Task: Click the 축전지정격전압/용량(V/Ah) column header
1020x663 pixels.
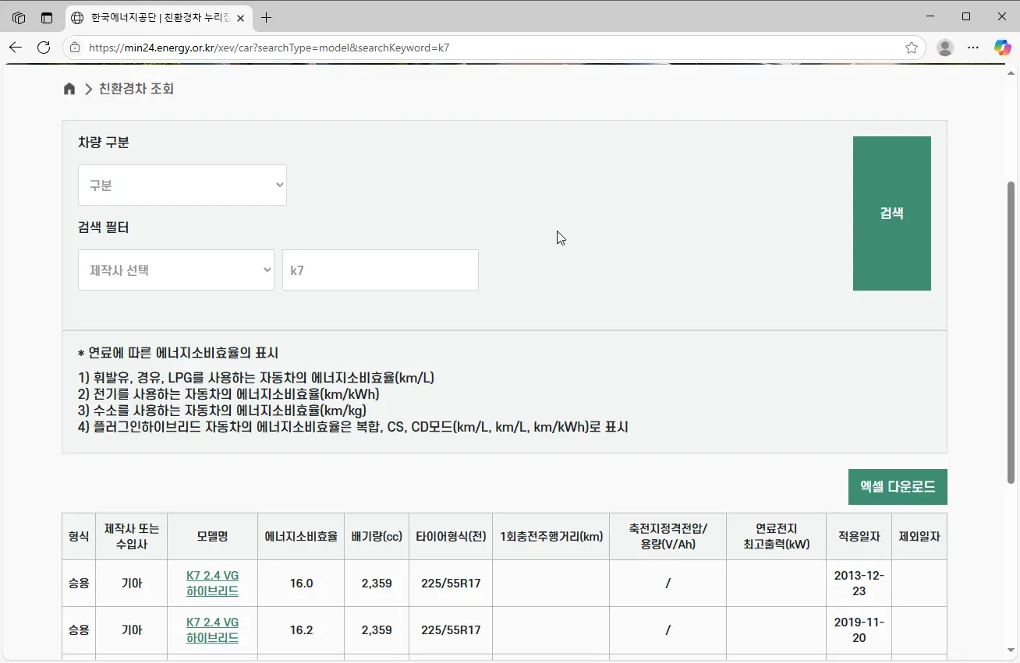Action: coord(668,537)
